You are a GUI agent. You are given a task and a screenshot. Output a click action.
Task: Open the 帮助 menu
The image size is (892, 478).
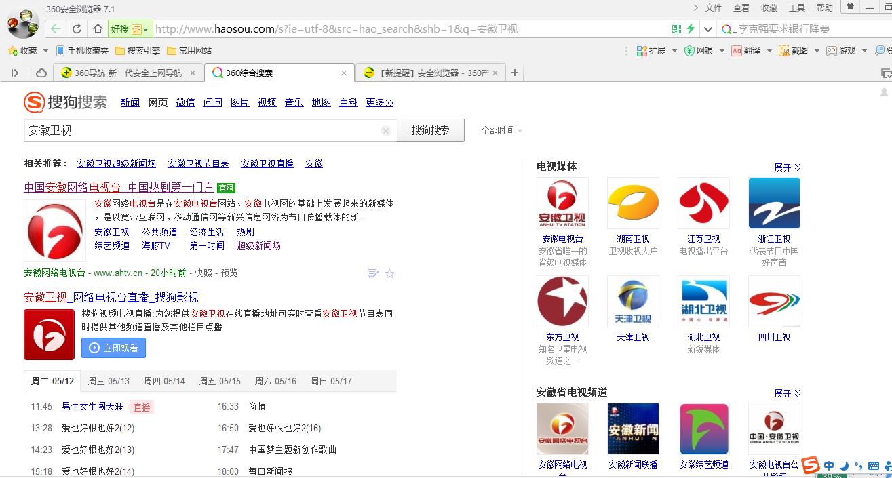[825, 8]
